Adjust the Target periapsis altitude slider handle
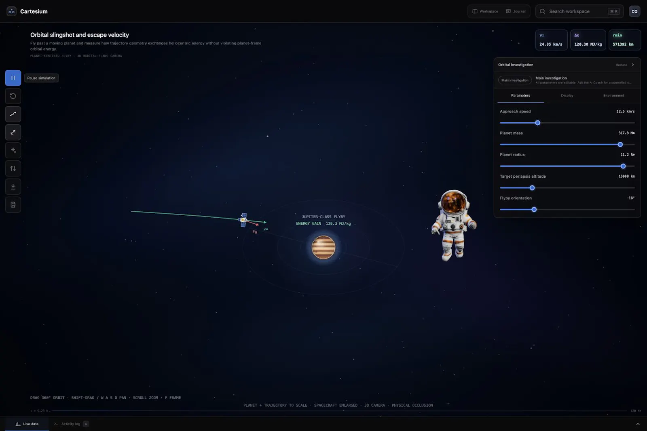This screenshot has width=647, height=431. click(x=532, y=188)
